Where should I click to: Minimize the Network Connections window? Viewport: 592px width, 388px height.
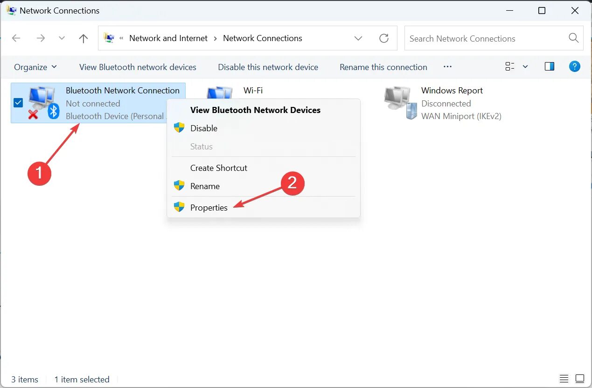(x=509, y=10)
